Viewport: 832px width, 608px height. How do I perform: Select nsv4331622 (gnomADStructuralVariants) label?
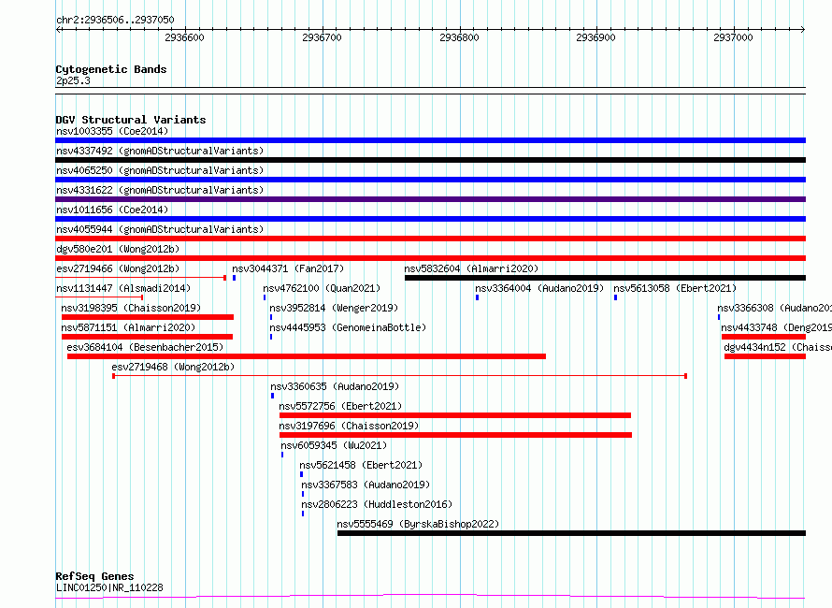click(x=160, y=190)
